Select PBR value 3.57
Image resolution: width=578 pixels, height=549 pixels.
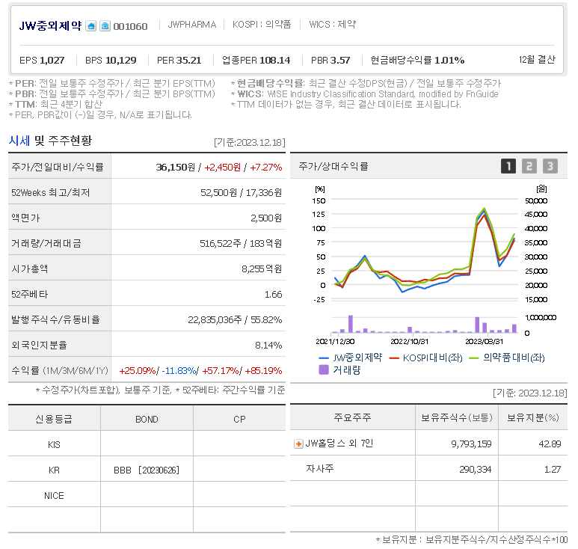340,60
